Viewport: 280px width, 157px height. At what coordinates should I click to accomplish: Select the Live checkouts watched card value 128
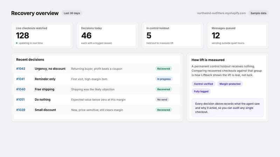click(x=22, y=36)
